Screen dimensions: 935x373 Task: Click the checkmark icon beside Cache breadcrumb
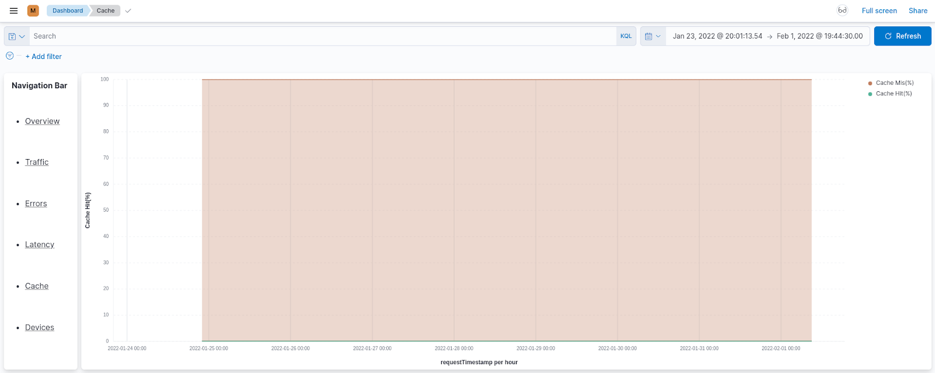[128, 11]
